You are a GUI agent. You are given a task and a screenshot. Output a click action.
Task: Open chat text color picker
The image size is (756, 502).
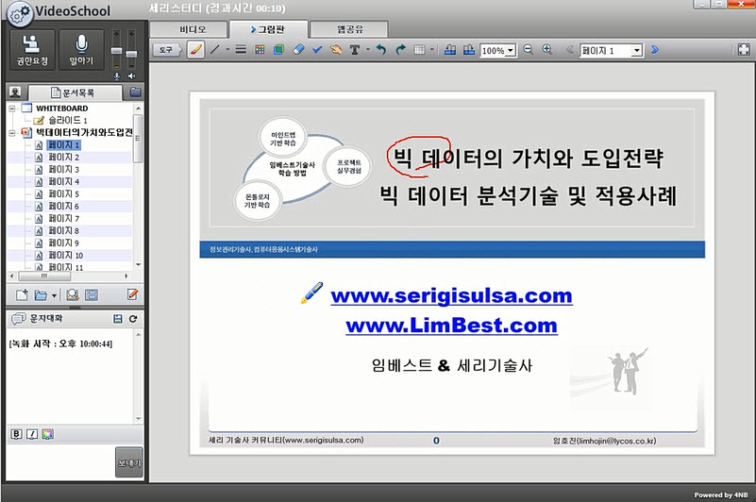(47, 434)
